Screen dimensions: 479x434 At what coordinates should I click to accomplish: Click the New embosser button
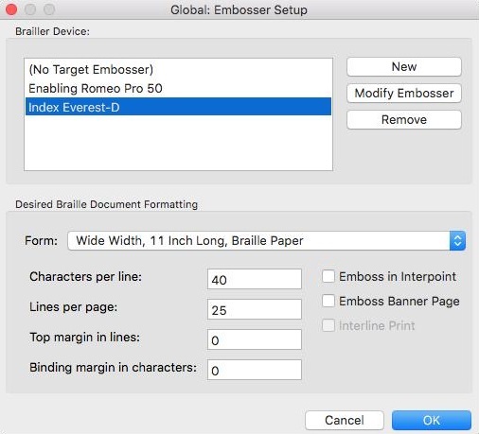pyautogui.click(x=404, y=67)
